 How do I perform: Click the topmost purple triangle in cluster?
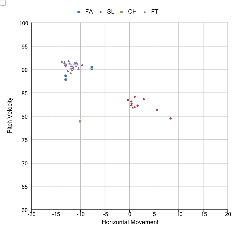point(69,61)
